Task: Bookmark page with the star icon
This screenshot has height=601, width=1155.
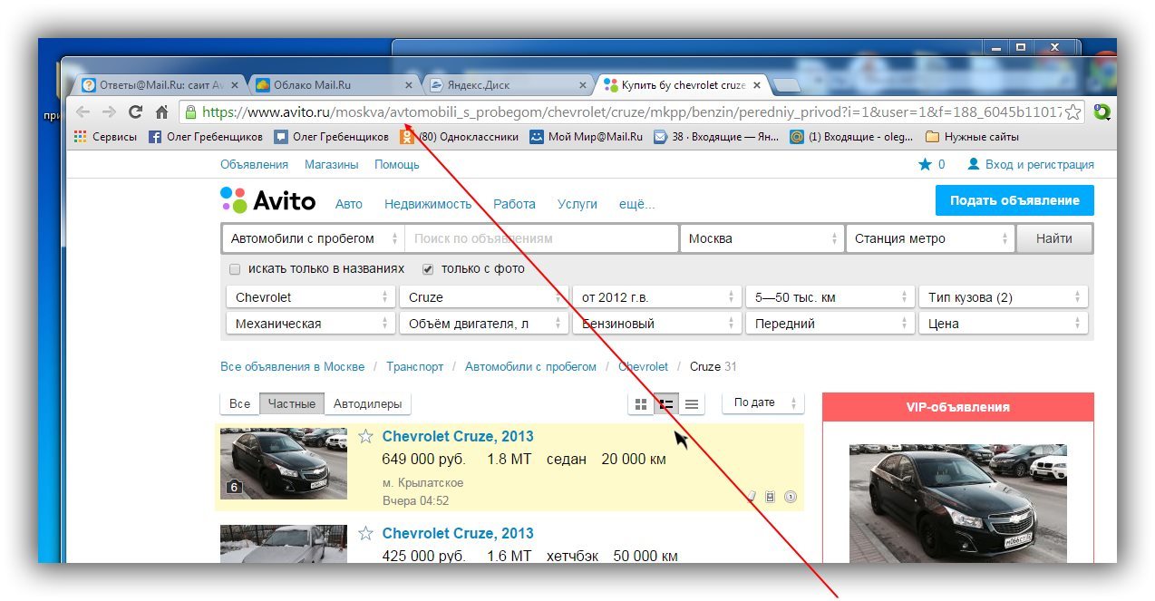Action: pyautogui.click(x=1073, y=112)
